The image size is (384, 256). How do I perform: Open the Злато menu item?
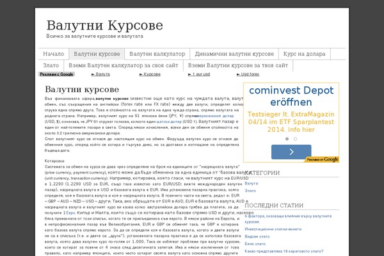pyautogui.click(x=51, y=65)
